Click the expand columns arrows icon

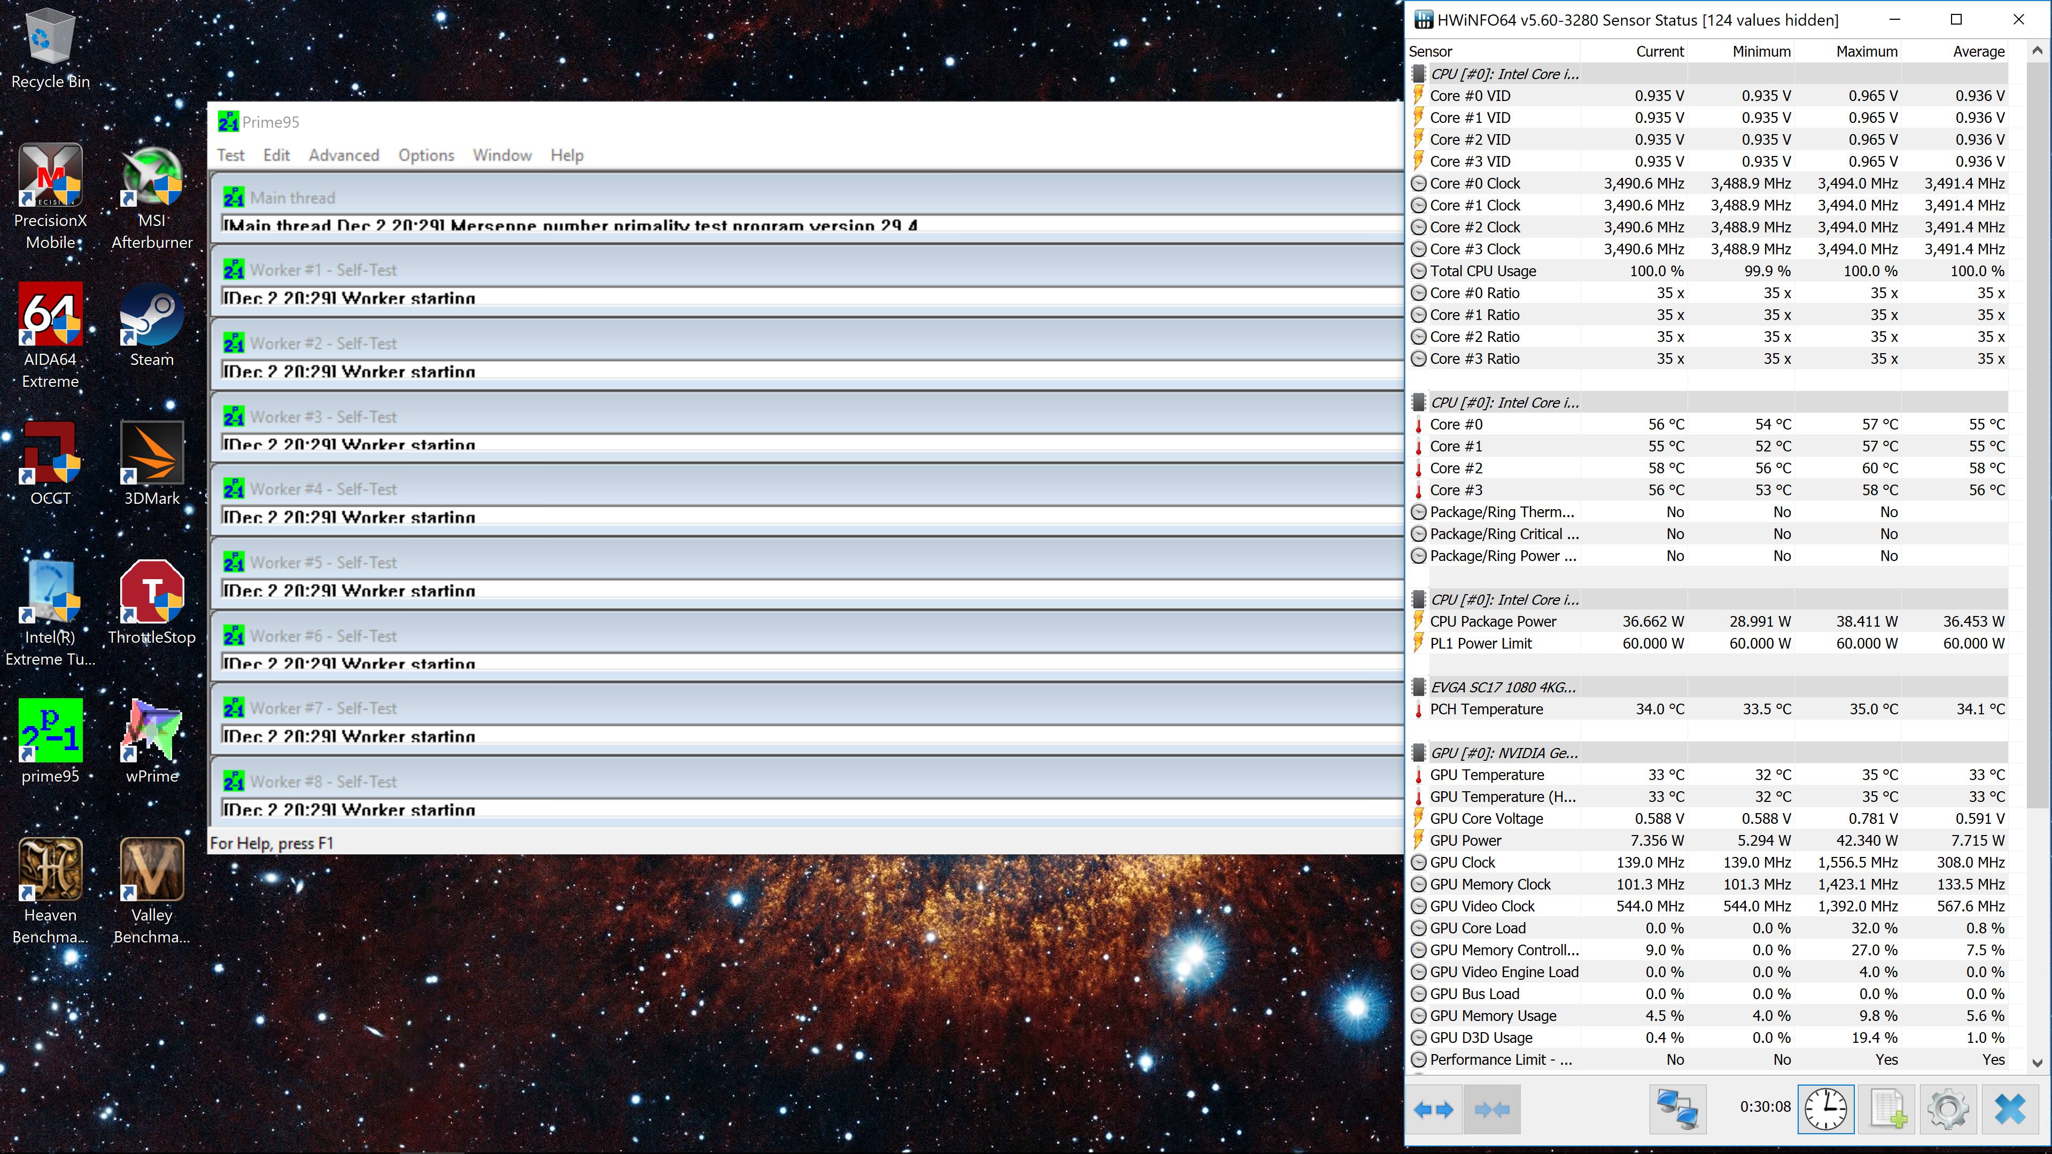(1433, 1109)
